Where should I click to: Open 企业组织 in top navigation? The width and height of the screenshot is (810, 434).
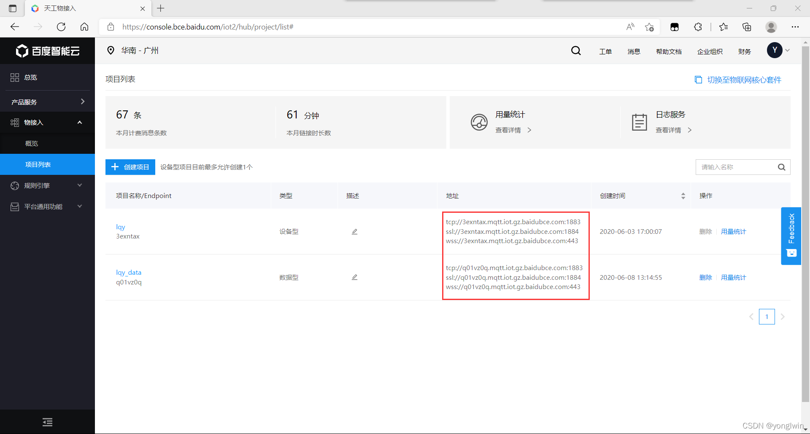point(710,51)
